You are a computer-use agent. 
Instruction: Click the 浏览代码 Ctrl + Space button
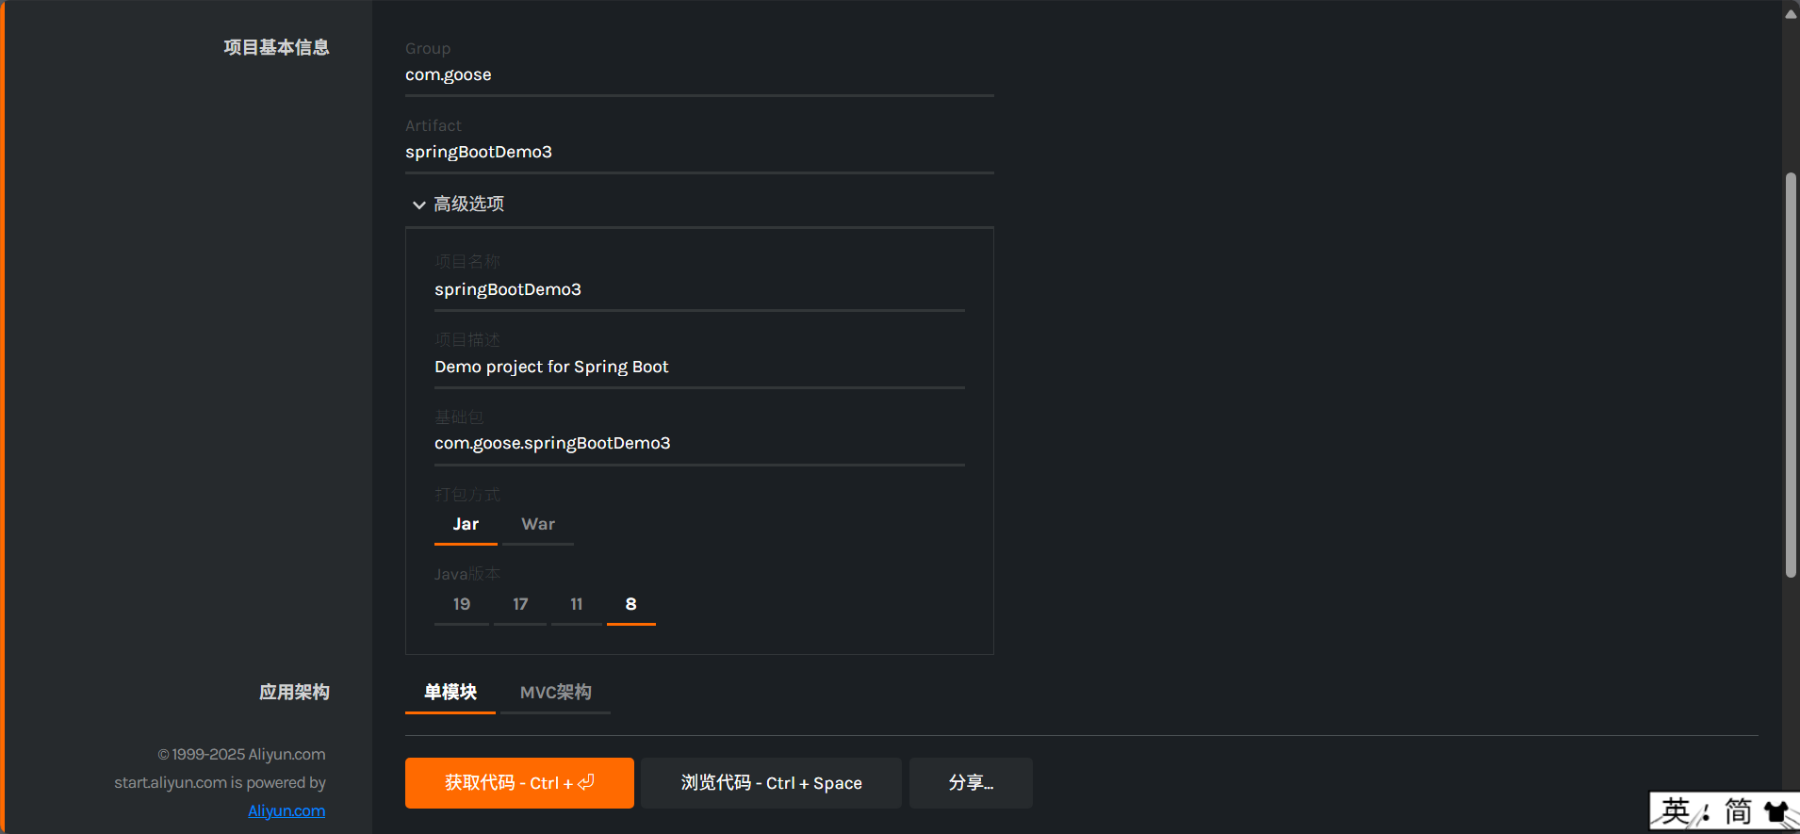[771, 783]
